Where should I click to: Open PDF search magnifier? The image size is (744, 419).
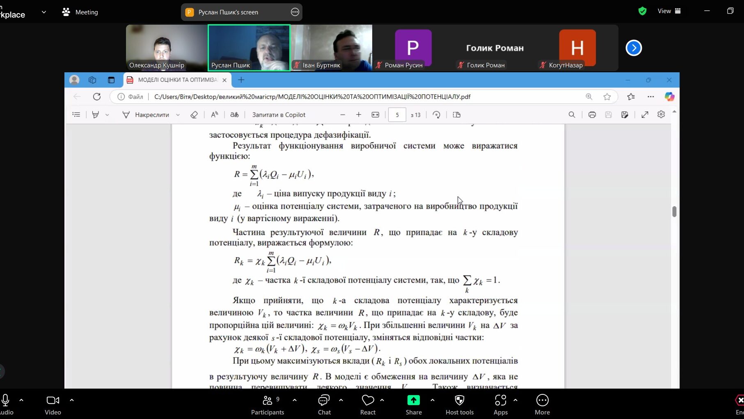(x=572, y=115)
